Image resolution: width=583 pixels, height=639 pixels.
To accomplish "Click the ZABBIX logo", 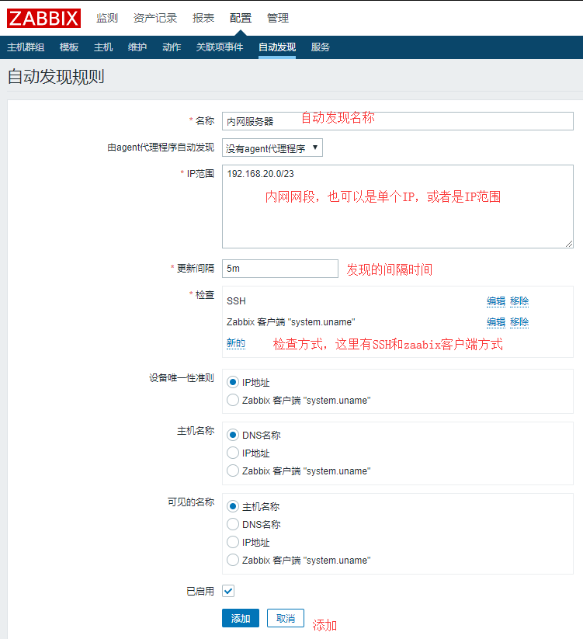I will click(44, 18).
